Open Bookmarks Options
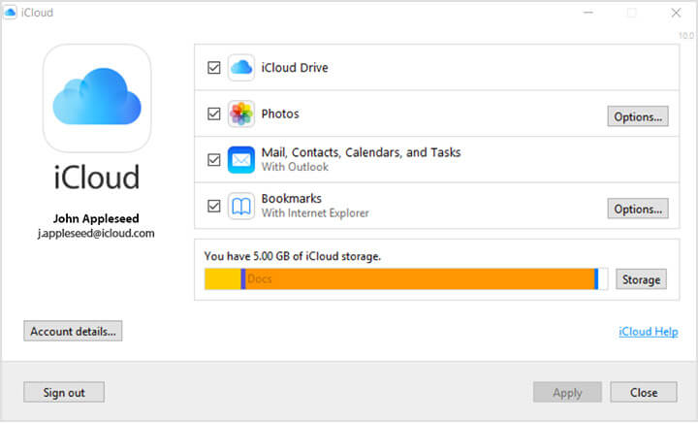 (x=637, y=209)
